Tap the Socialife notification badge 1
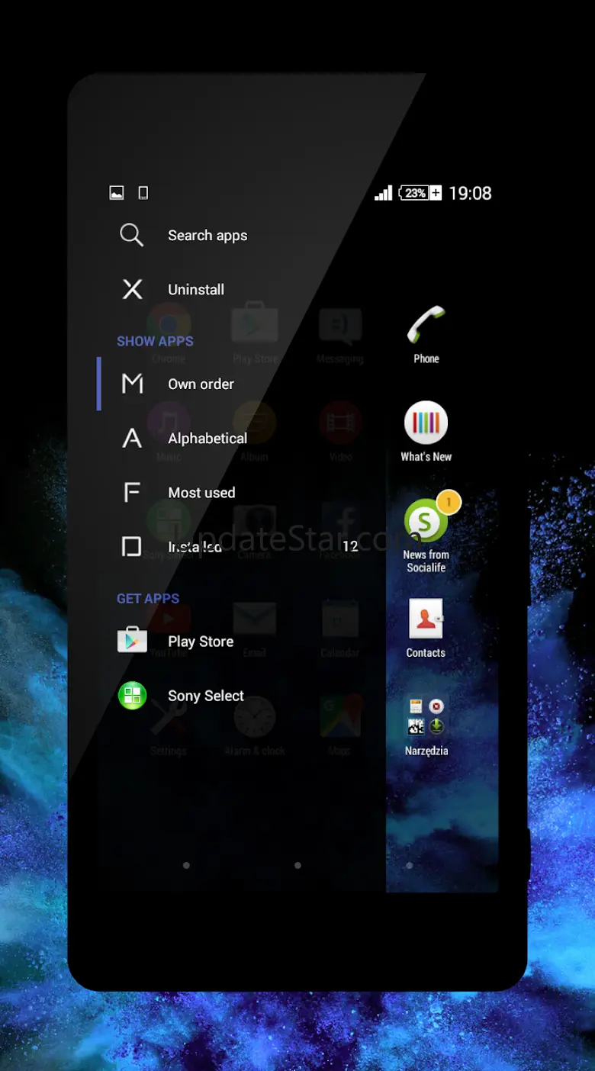The width and height of the screenshot is (595, 1071). tap(449, 502)
